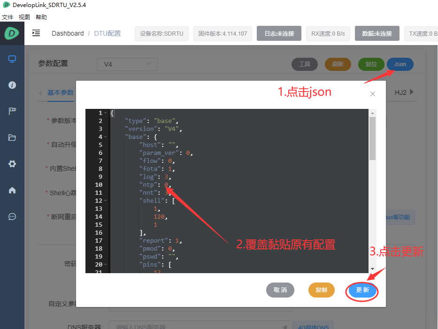This screenshot has width=438, height=329.
Task: Click the "report": 1 line in editor
Action: pos(161,240)
